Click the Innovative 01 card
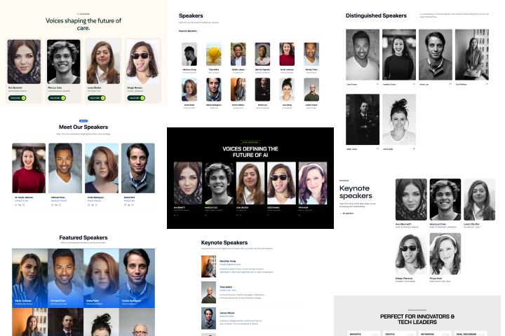505x336 pixels. (364, 334)
